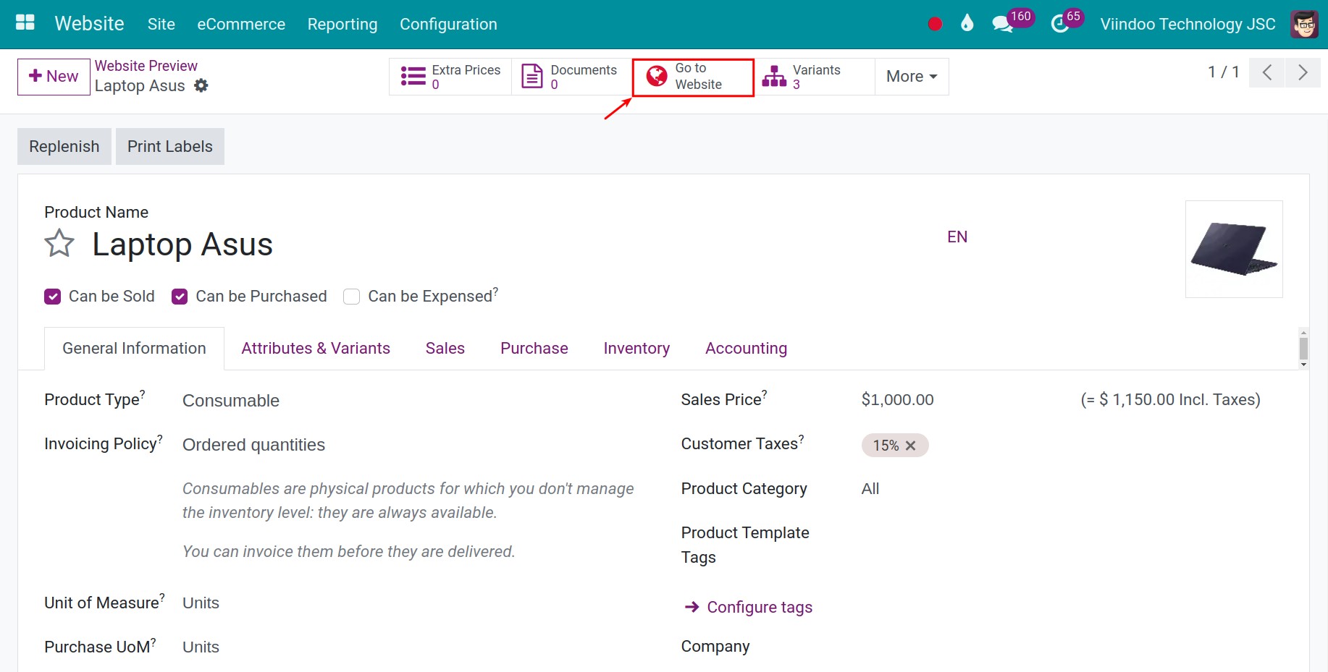Click the Print Labels button
This screenshot has width=1328, height=672.
pos(170,147)
